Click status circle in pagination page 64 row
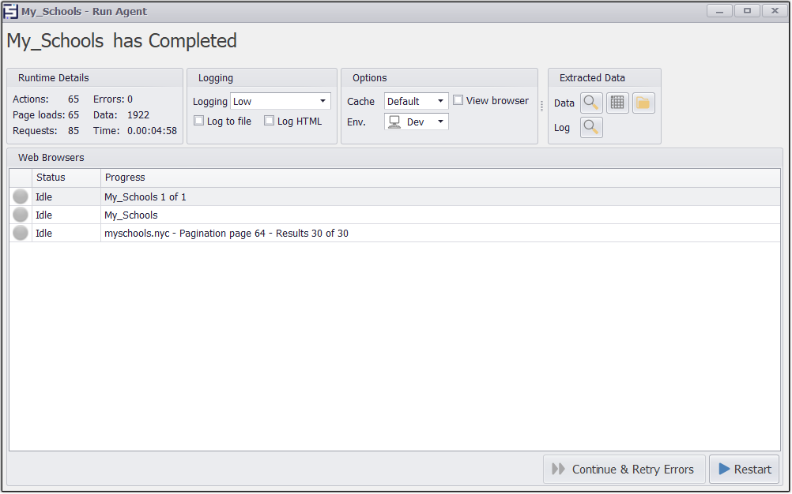The width and height of the screenshot is (792, 494). [x=21, y=234]
